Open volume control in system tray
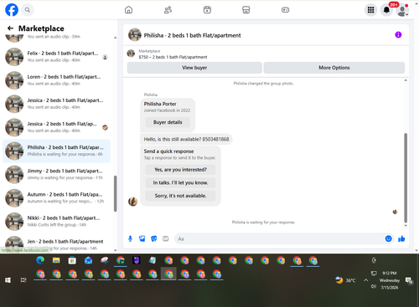The height and width of the screenshot is (307, 419). [x=374, y=286]
